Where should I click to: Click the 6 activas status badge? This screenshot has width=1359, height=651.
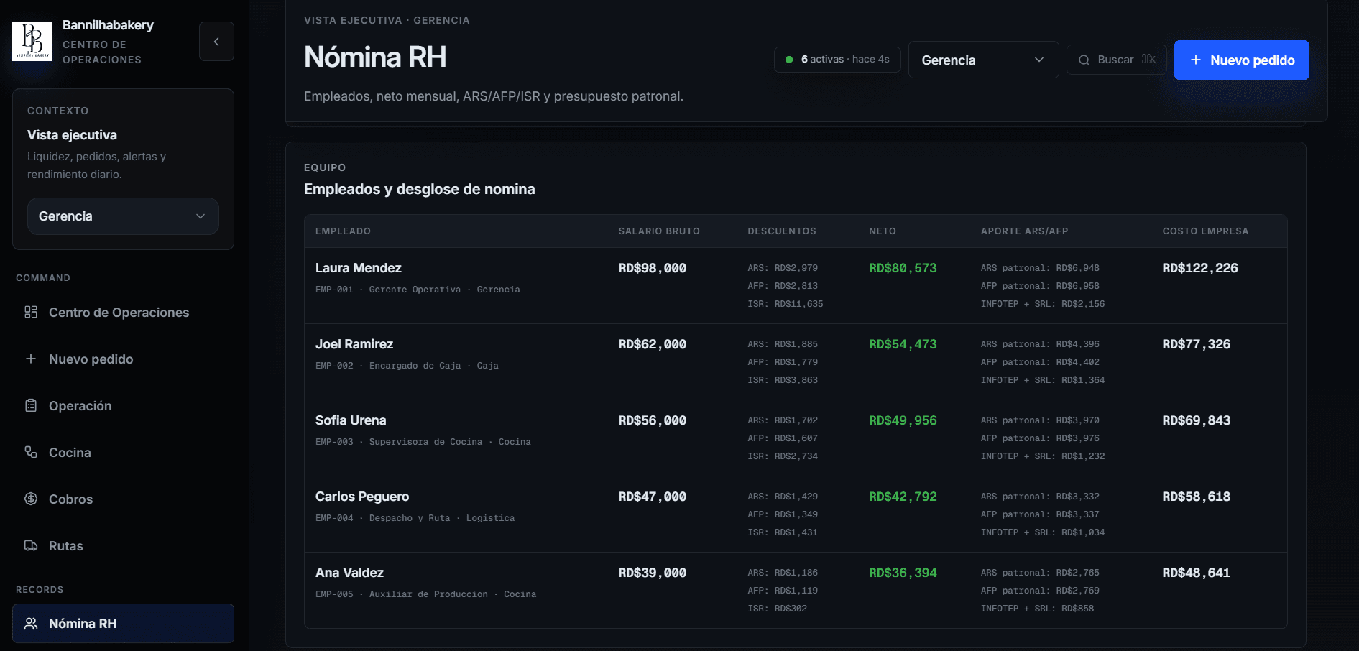point(837,60)
